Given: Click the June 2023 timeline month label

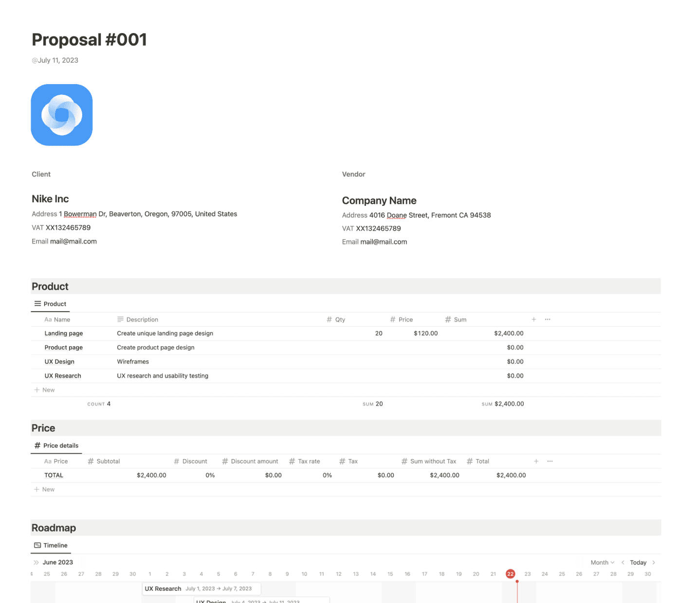Looking at the screenshot, I should point(58,563).
